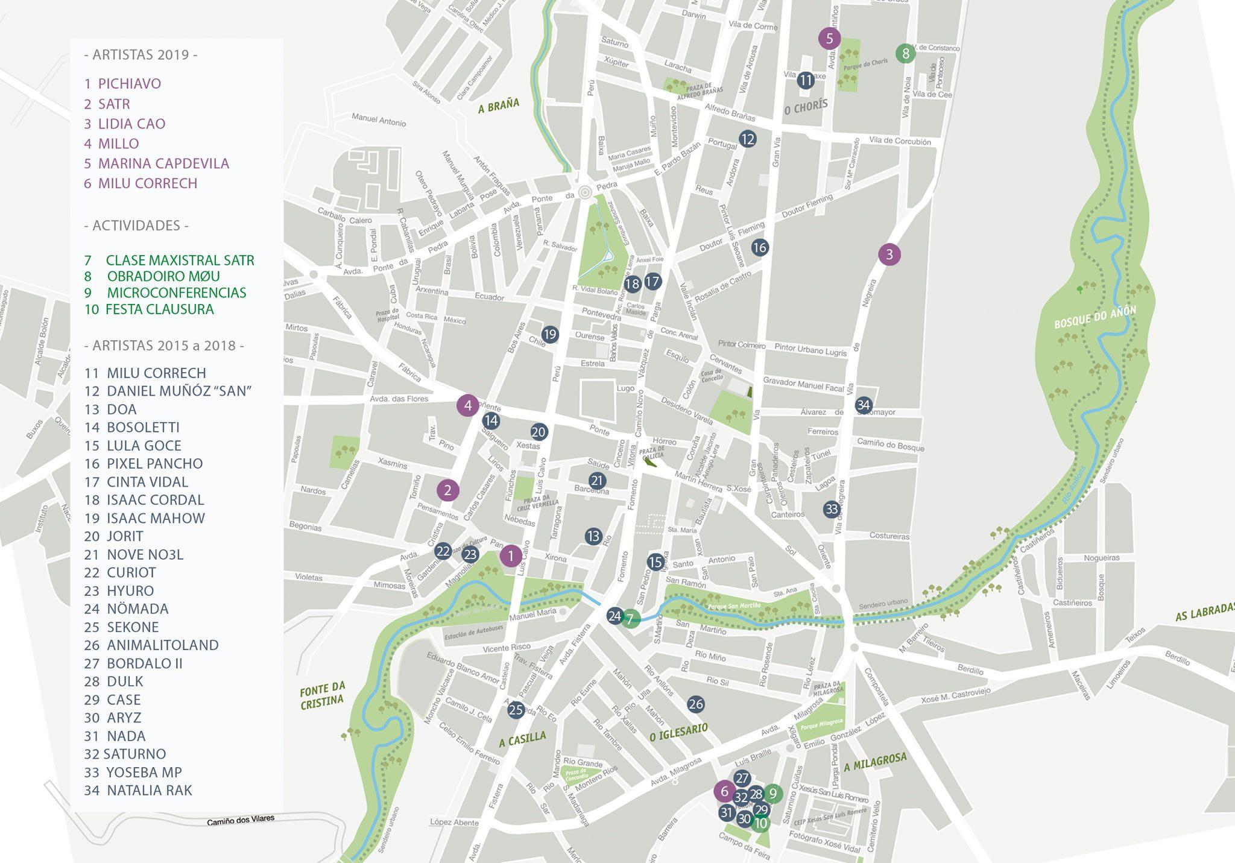Select marker 19 near Chile street

tap(549, 335)
